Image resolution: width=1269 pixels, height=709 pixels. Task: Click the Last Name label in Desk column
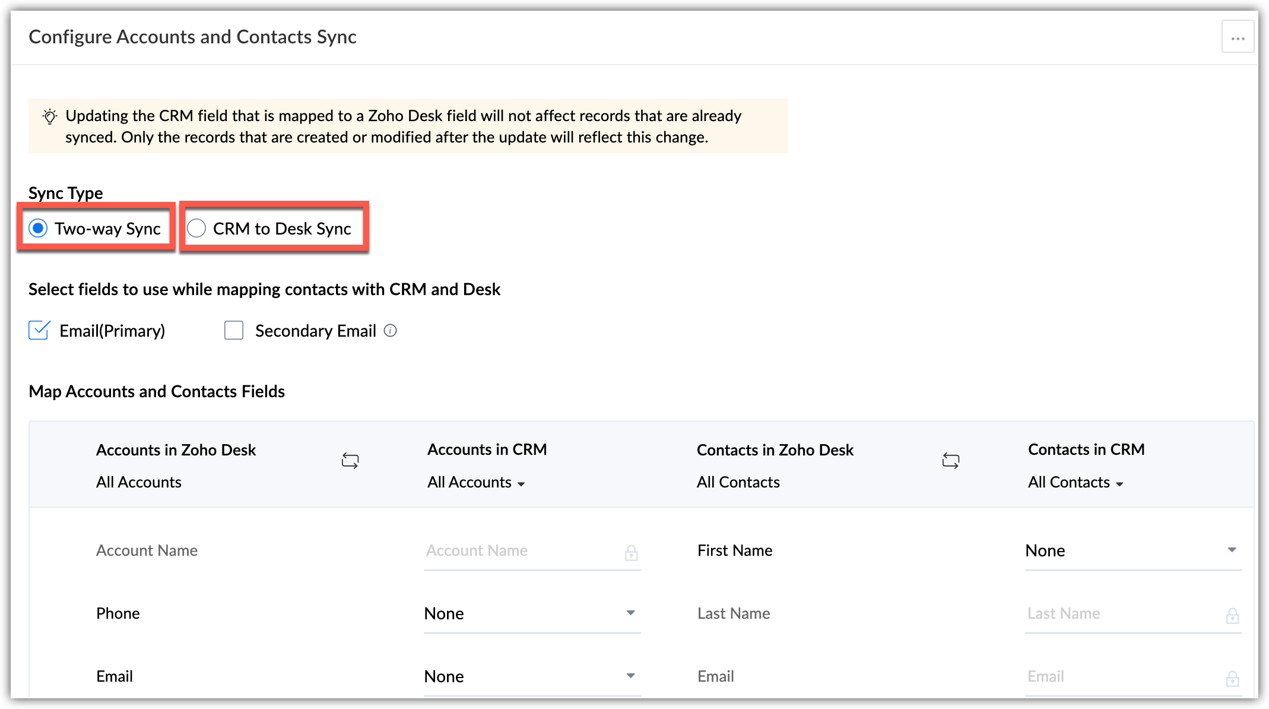[734, 613]
